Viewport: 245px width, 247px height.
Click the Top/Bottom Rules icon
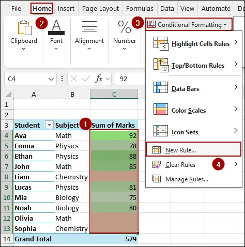tap(161, 65)
